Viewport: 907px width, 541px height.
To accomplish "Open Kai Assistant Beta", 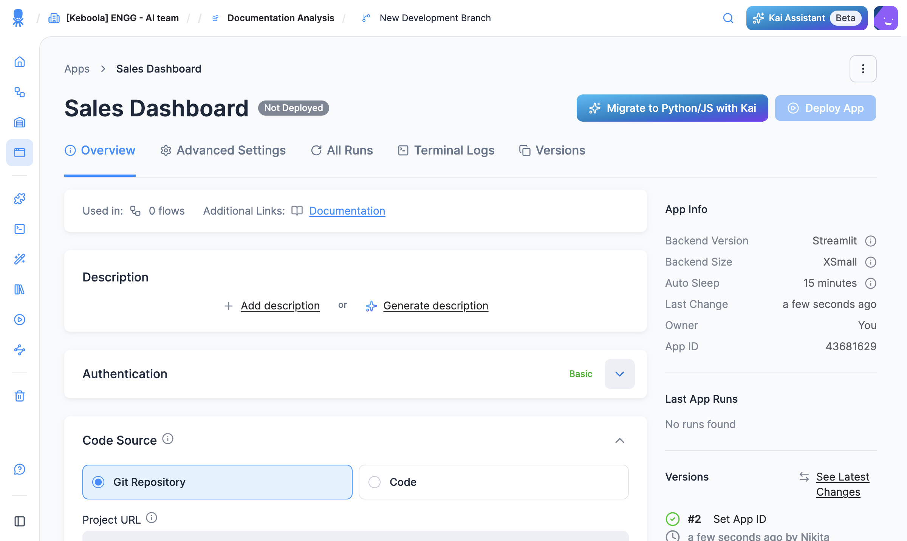I will pyautogui.click(x=807, y=18).
